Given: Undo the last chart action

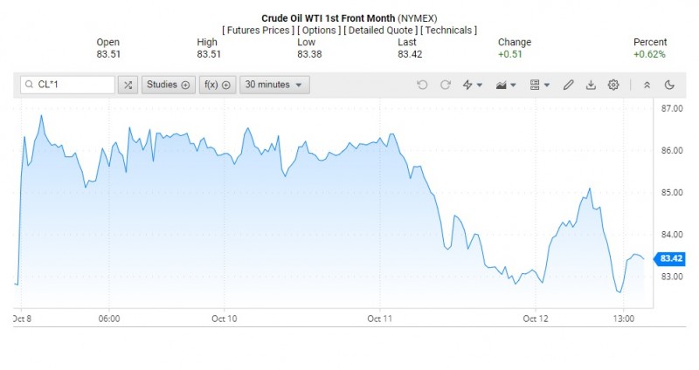Looking at the screenshot, I should pos(423,85).
